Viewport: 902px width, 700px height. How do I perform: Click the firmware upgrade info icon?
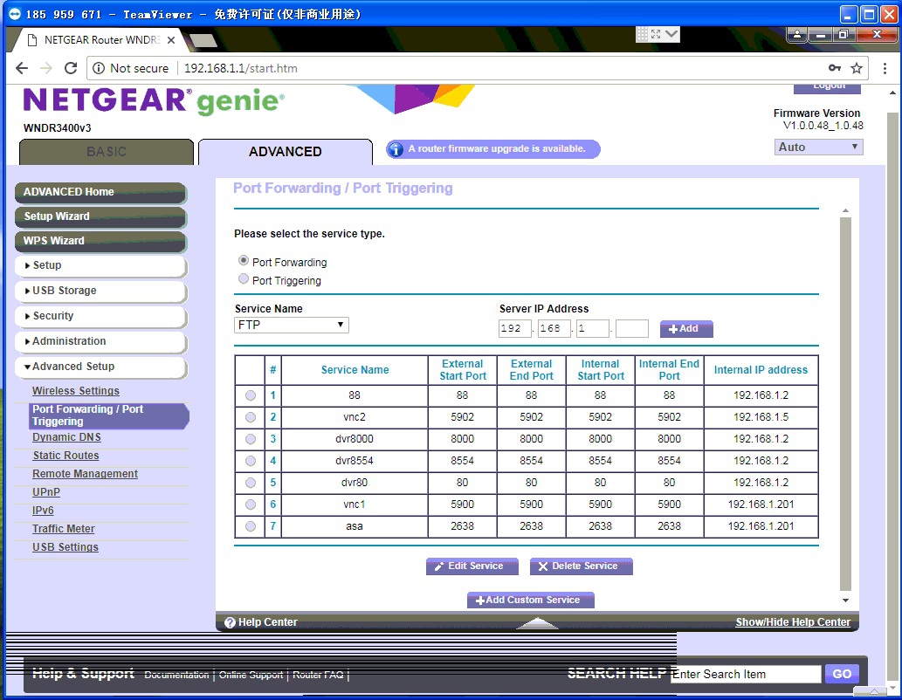(396, 149)
